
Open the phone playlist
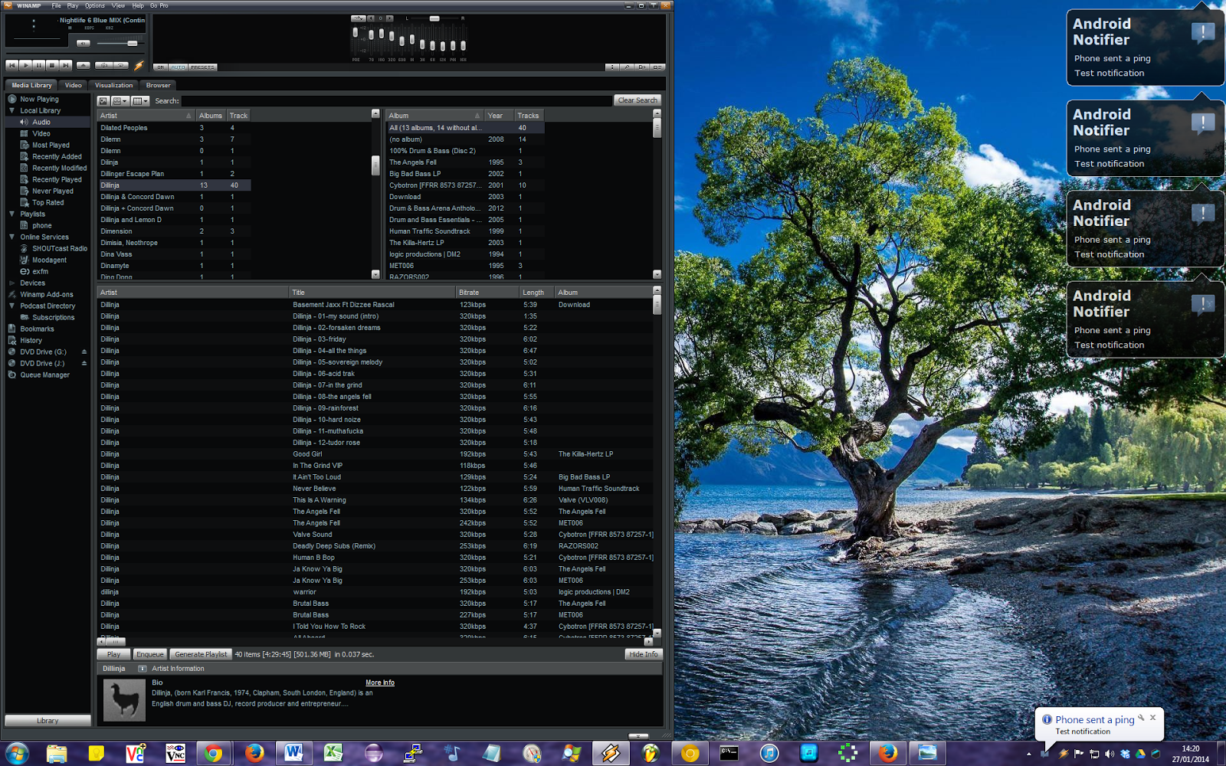pyautogui.click(x=42, y=225)
